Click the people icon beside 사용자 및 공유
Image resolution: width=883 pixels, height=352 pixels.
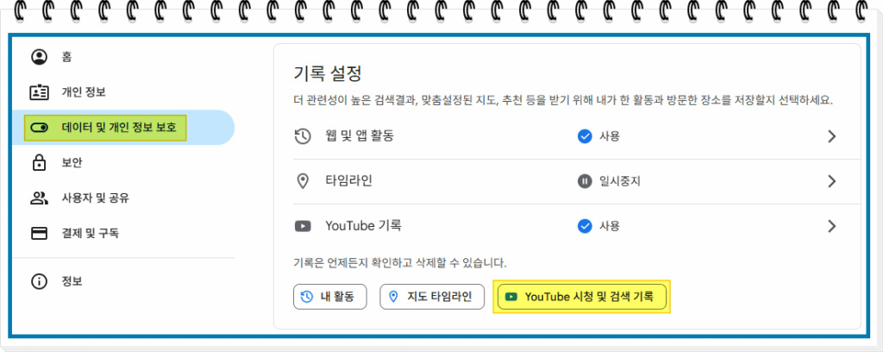[x=39, y=198]
